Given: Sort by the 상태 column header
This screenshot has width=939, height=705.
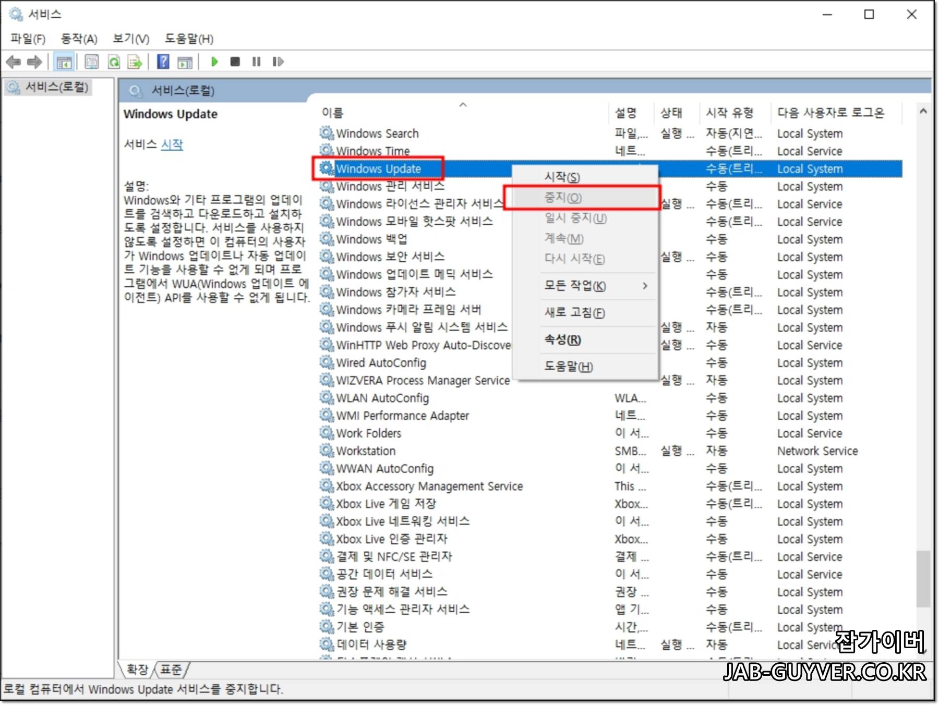Looking at the screenshot, I should [x=677, y=112].
